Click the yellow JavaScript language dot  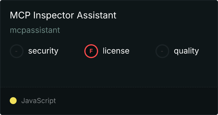coord(13,101)
